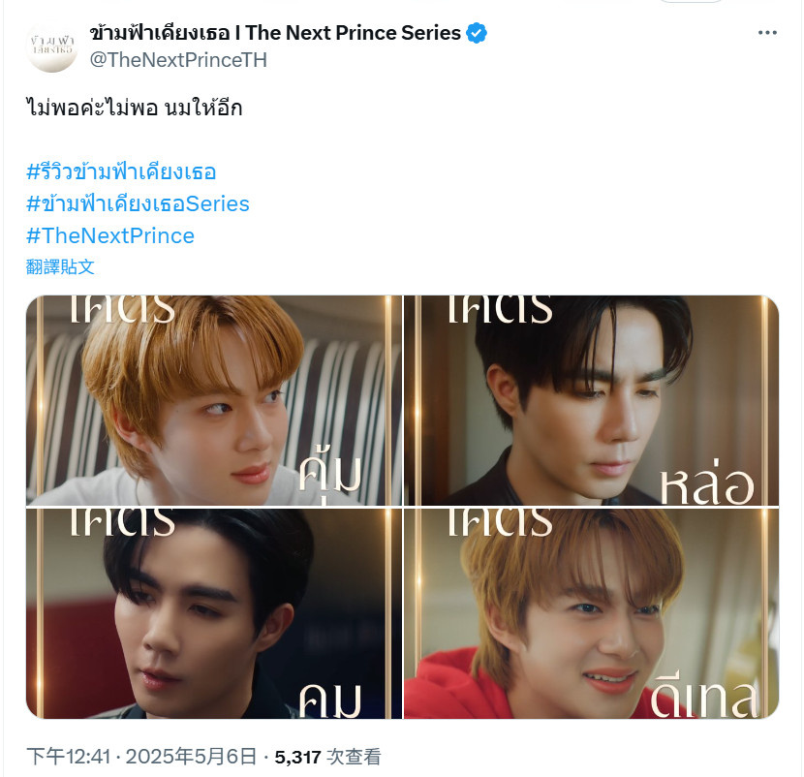
Task: View the top-left photo captioned คุ้ม
Action: [214, 400]
